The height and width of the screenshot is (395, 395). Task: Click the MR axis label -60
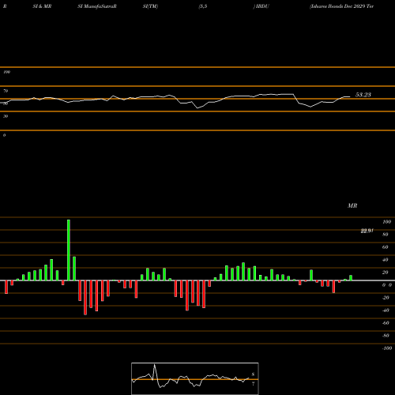386,323
